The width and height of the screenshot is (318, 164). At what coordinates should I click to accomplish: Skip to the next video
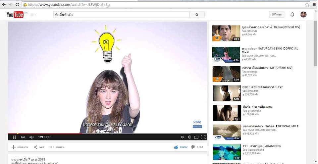(x=23, y=137)
